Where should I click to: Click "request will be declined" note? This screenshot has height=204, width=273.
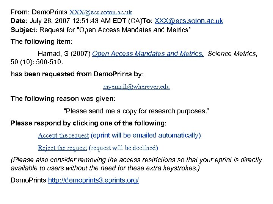pyautogui.click(x=123, y=148)
